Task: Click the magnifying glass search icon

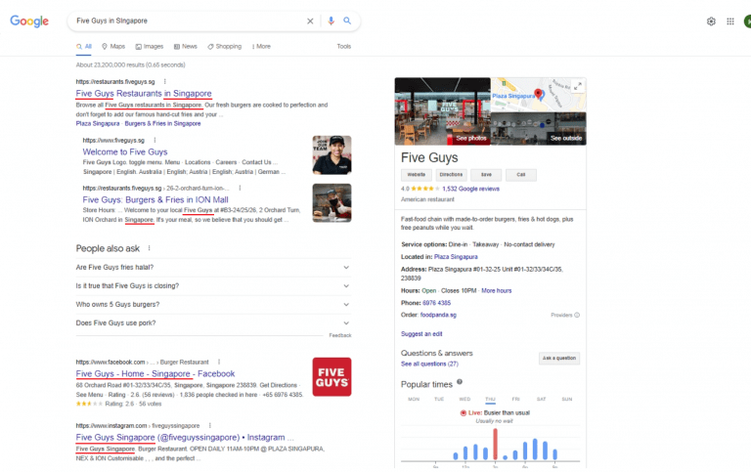Action: (347, 21)
